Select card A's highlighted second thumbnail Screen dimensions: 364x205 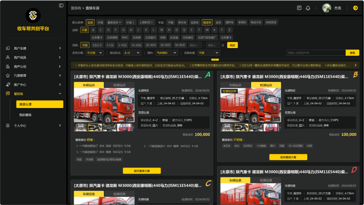pos(95,128)
